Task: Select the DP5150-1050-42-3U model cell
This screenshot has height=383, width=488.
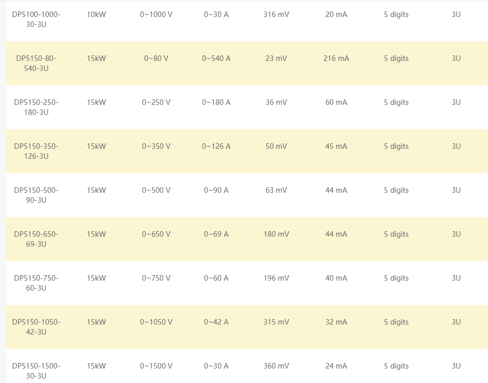Action: point(36,327)
